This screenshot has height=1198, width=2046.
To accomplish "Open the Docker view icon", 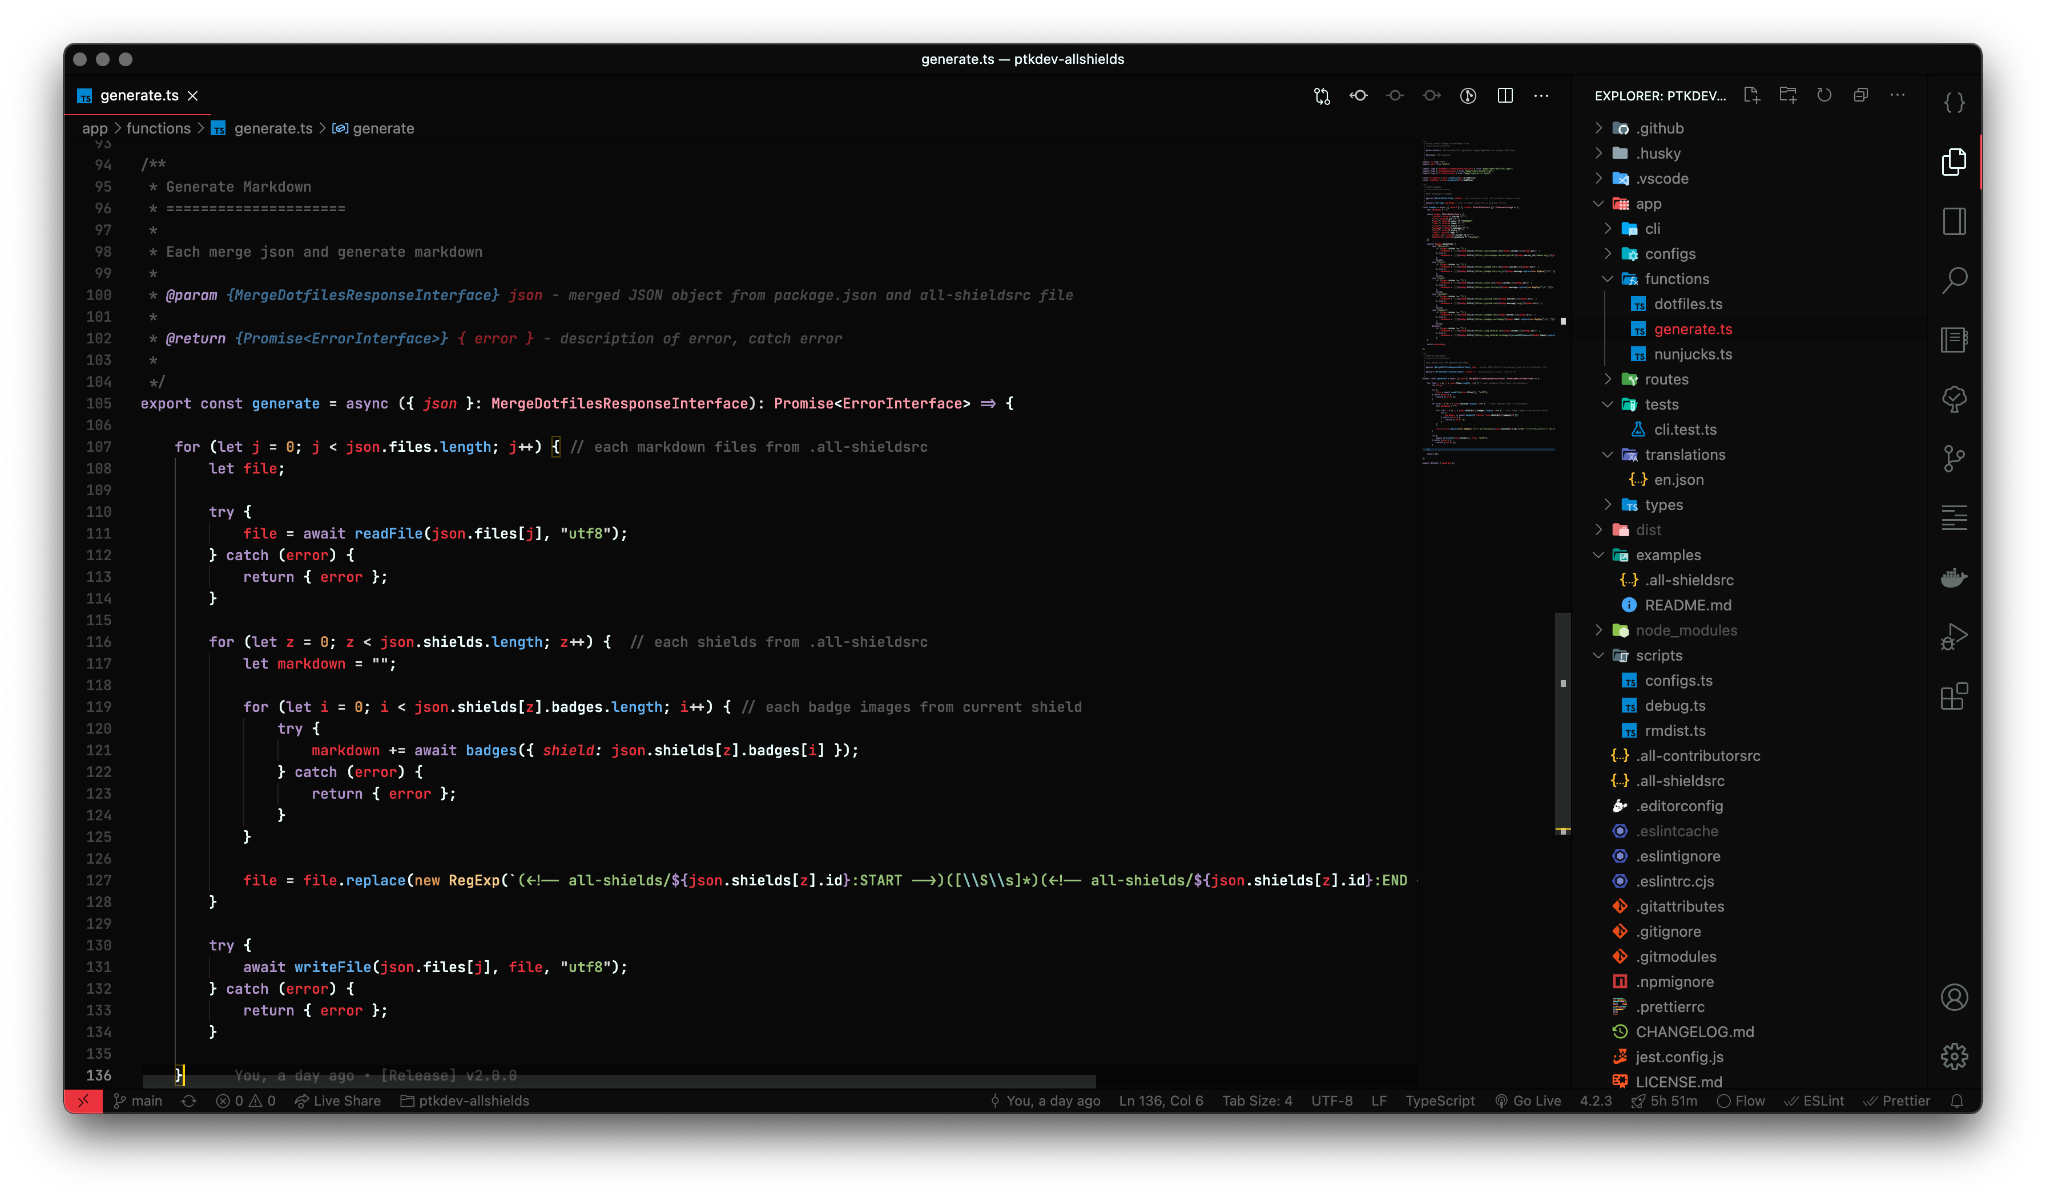I will (1954, 577).
